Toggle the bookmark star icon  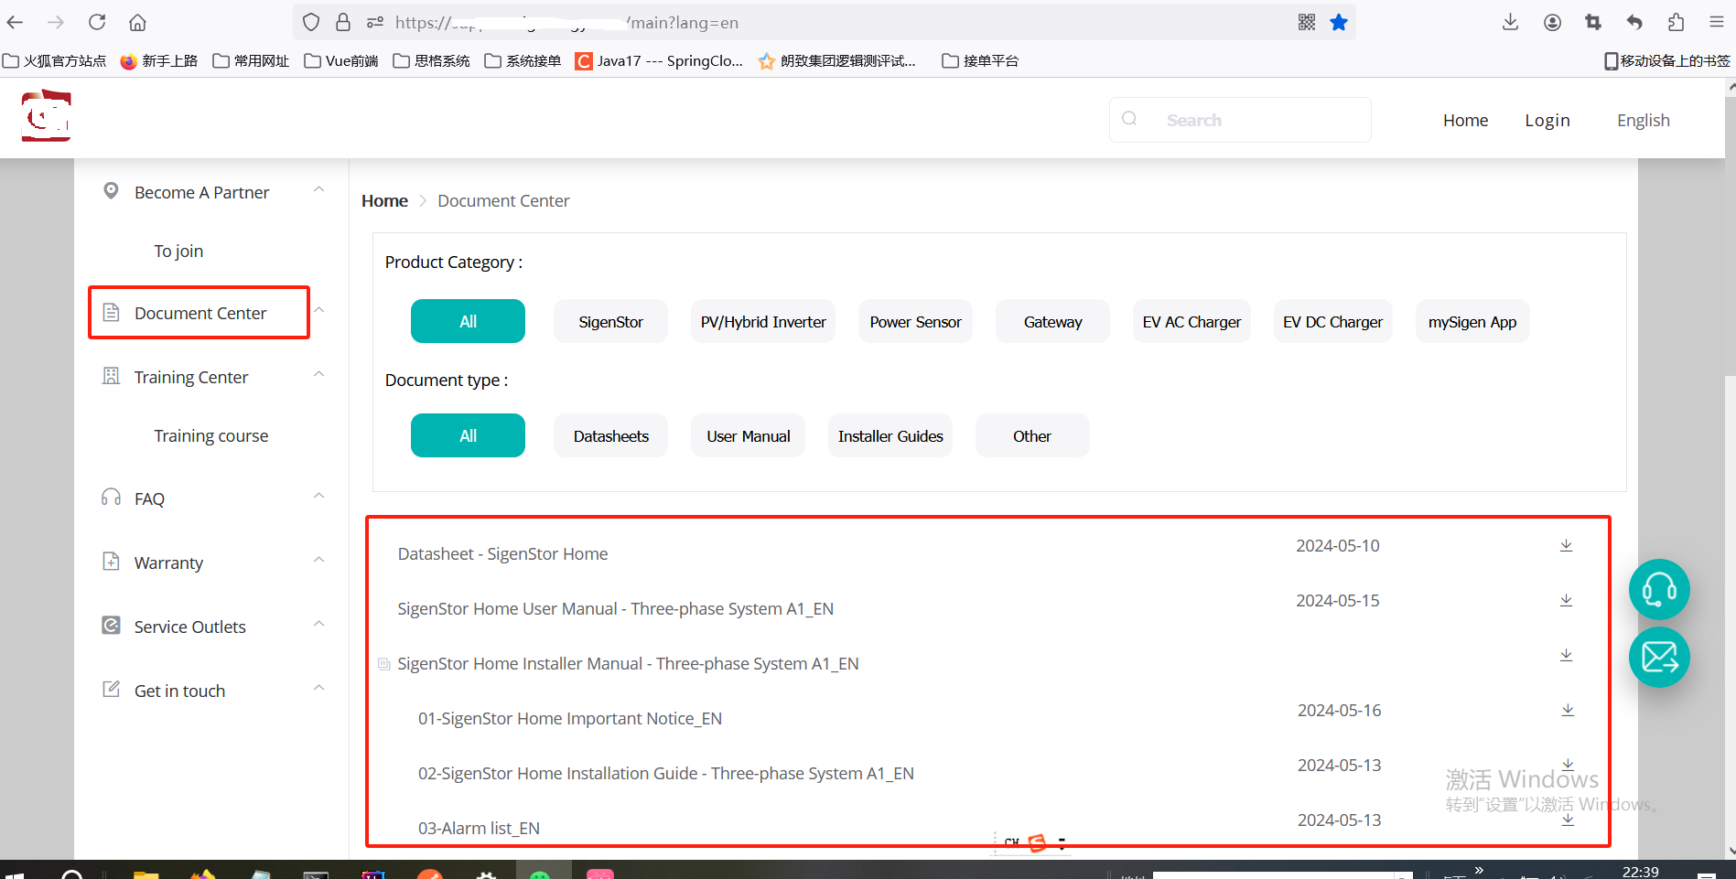pos(1339,22)
